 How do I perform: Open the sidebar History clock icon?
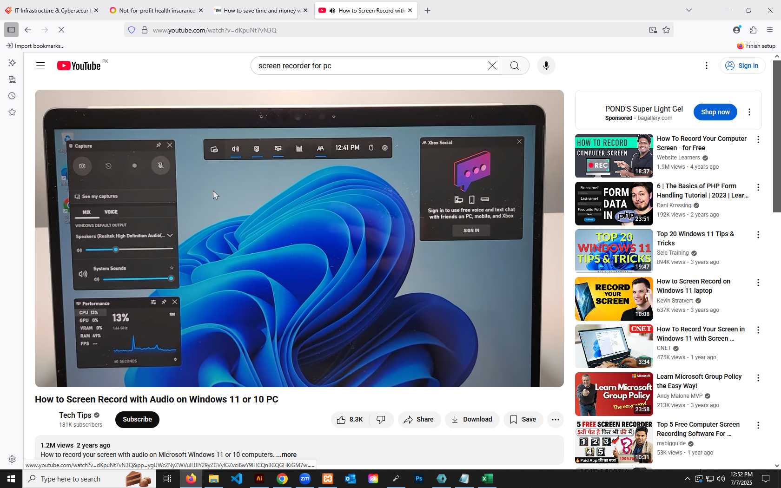[x=12, y=96]
